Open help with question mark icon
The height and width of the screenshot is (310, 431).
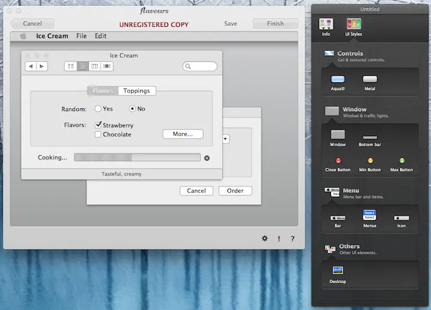click(293, 239)
